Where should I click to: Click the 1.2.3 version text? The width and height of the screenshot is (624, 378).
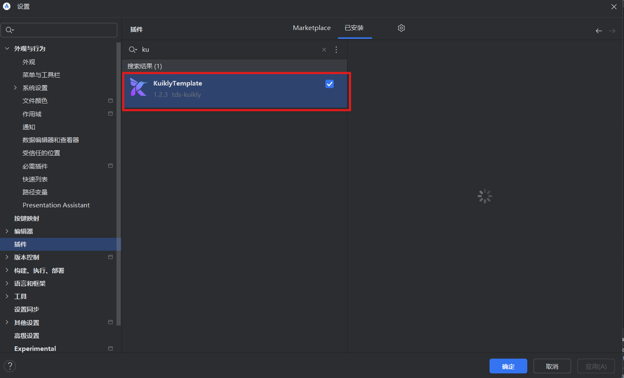click(160, 95)
